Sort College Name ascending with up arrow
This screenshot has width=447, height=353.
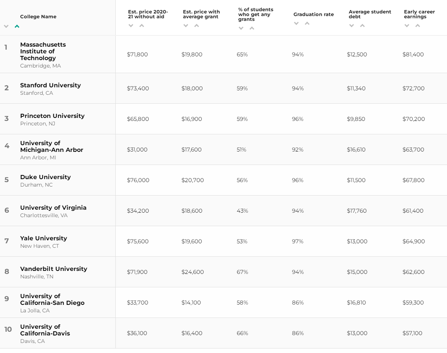point(17,26)
